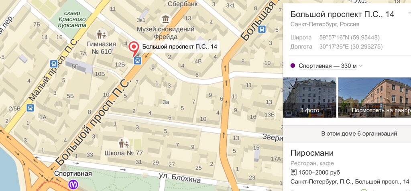Select the Школа № 77 icon
Screen dimensions: 411x191
123,143
